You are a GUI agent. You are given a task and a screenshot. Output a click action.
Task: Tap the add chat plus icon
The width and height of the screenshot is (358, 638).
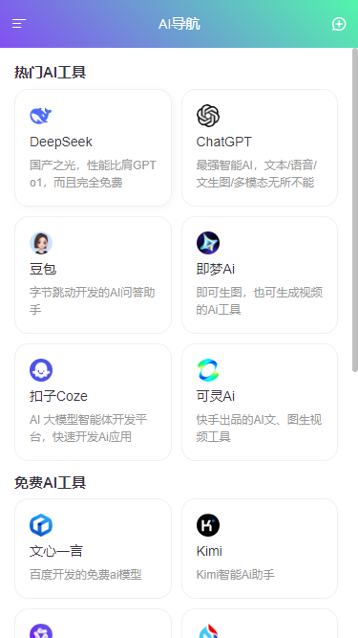click(x=339, y=24)
